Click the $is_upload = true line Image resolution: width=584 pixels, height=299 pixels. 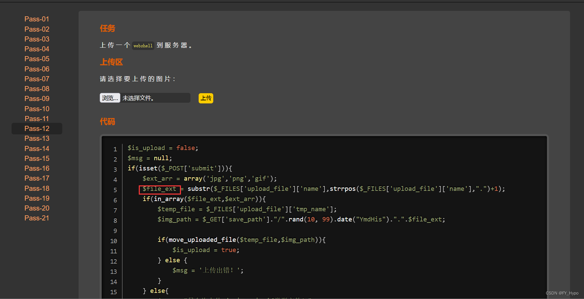[206, 250]
